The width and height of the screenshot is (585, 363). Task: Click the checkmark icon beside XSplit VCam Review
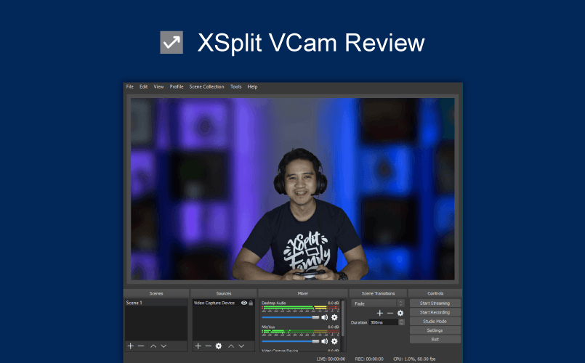[x=172, y=43]
